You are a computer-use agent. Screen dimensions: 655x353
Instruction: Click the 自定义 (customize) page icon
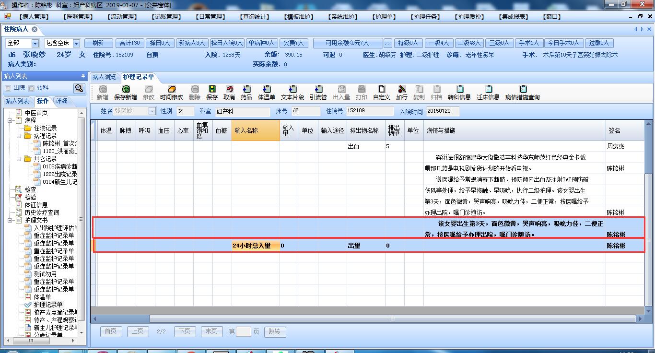point(382,89)
